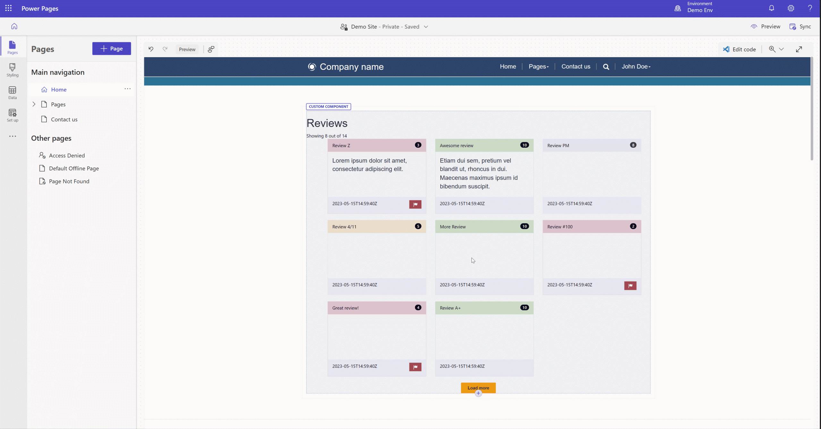
Task: Click the Undo icon
Action: [151, 49]
